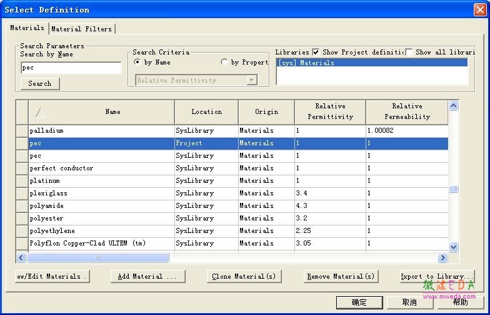Select the polyester material row
Screen dimensions: 490x315
[x=232, y=218]
